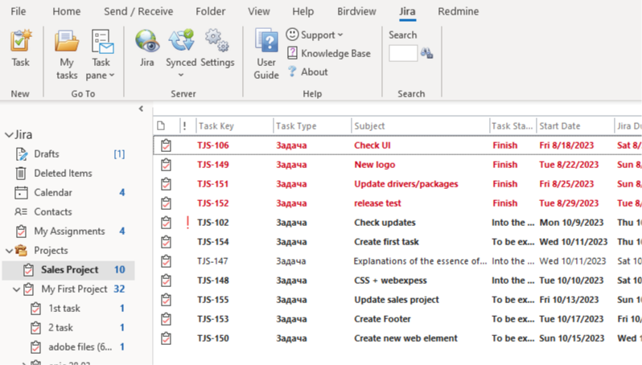Viewport: 642px width, 365px height.
Task: Switch to the Redmine ribbon tab
Action: click(x=458, y=11)
